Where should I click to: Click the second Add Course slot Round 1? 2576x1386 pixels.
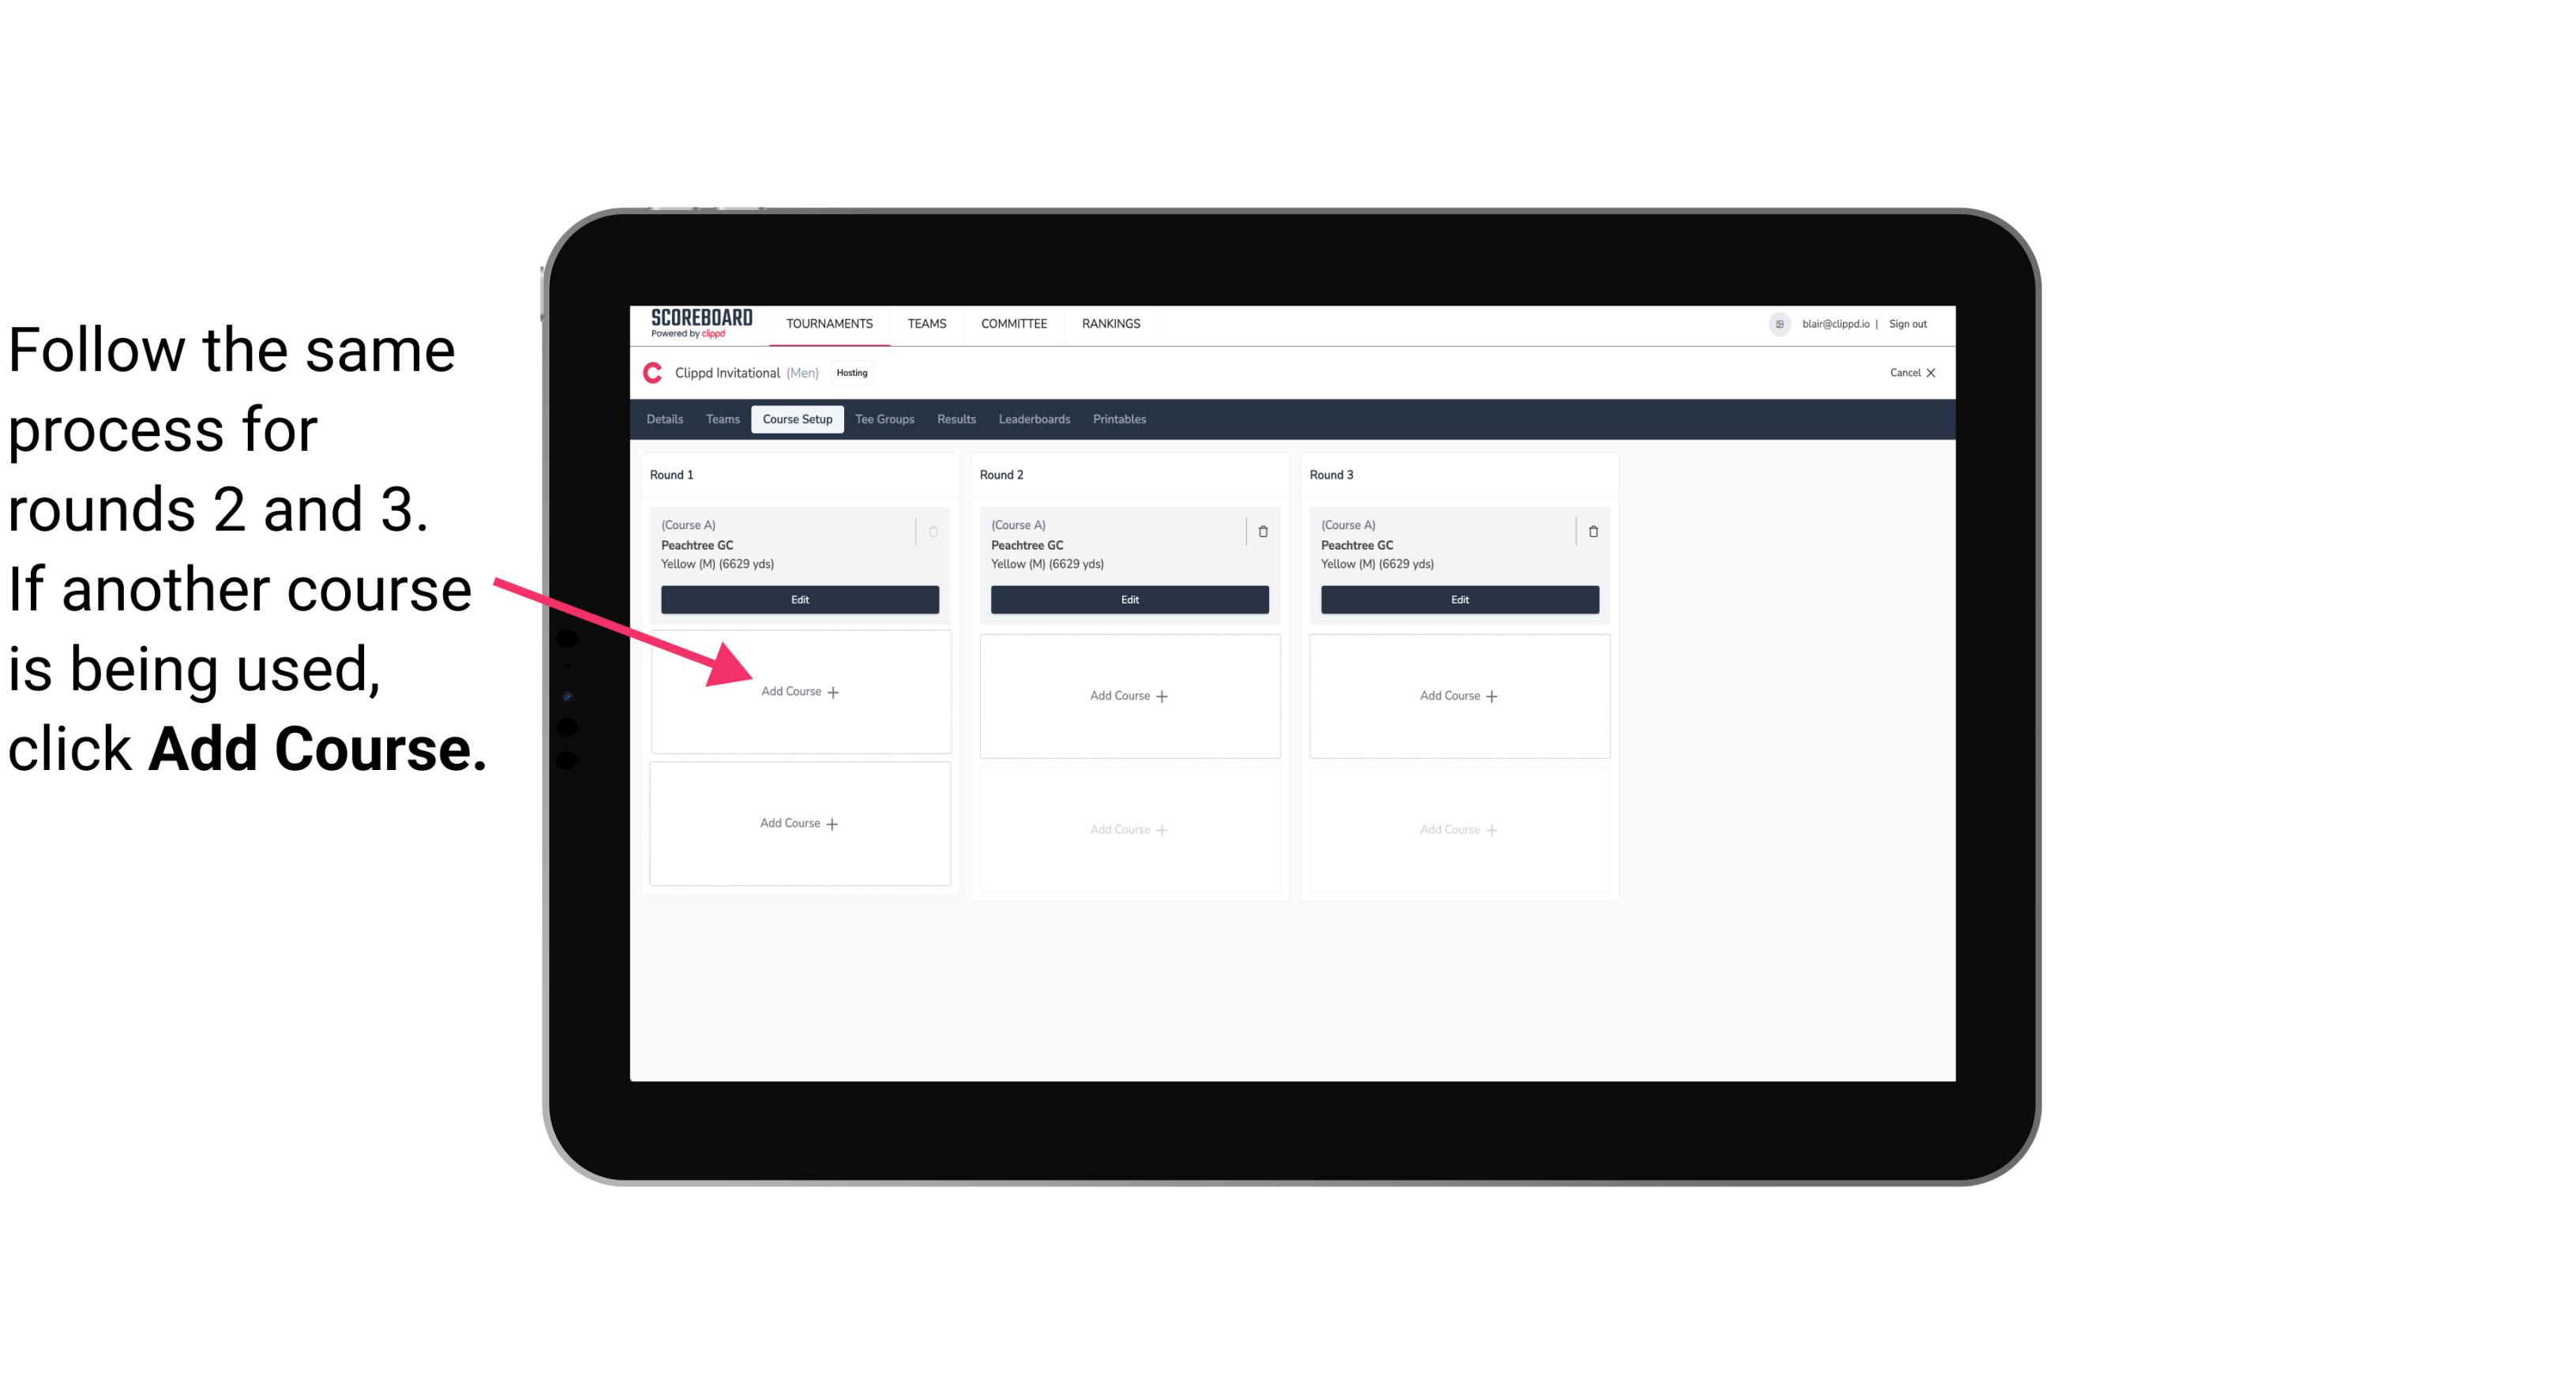(x=797, y=821)
